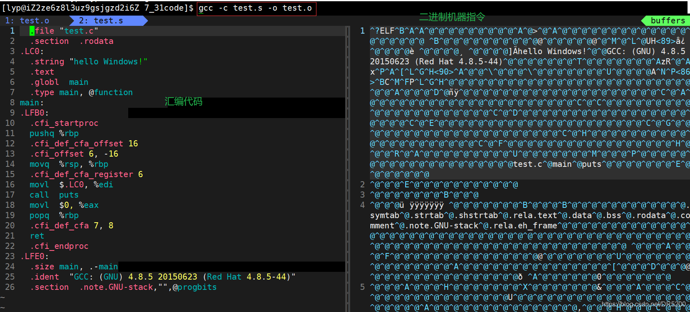690x312 pixels.
Task: Click the .cfi_def_cfa_register 6 line
Action: click(x=86, y=174)
